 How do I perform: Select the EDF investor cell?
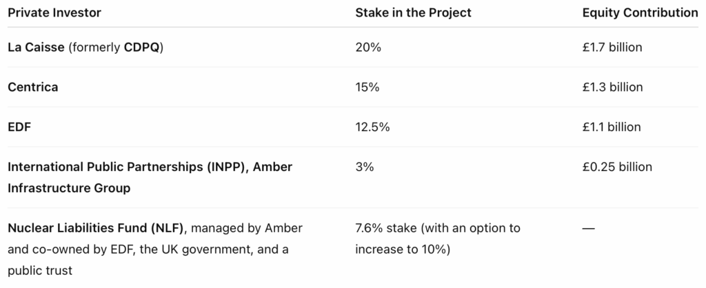pos(19,127)
